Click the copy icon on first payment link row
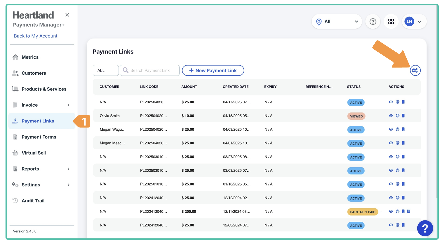Image resolution: width=444 pixels, height=244 pixels. pyautogui.click(x=403, y=102)
